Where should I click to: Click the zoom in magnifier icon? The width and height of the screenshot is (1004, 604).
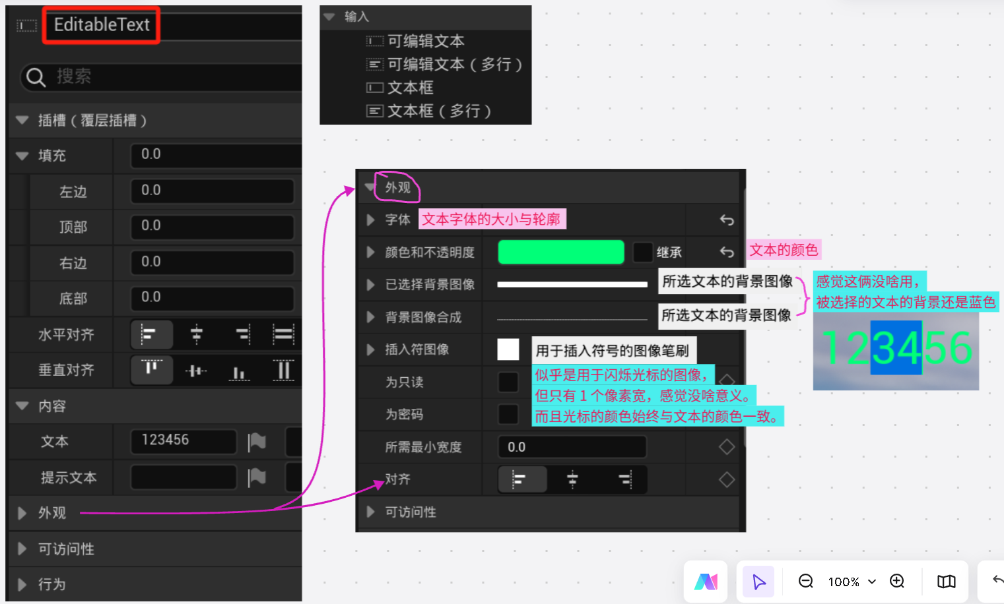(897, 582)
